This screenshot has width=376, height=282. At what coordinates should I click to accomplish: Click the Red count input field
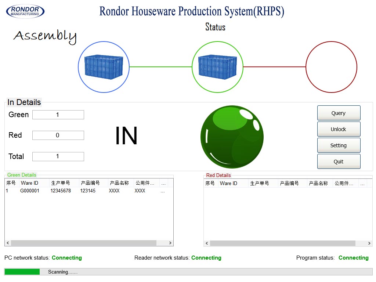pos(58,135)
